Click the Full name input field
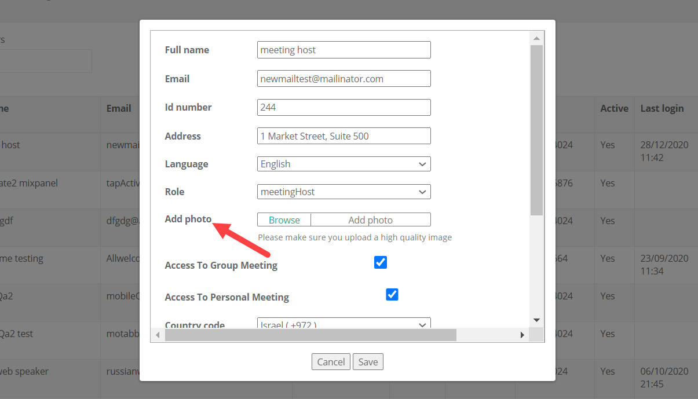Screen dimensions: 698x399 pyautogui.click(x=343, y=50)
